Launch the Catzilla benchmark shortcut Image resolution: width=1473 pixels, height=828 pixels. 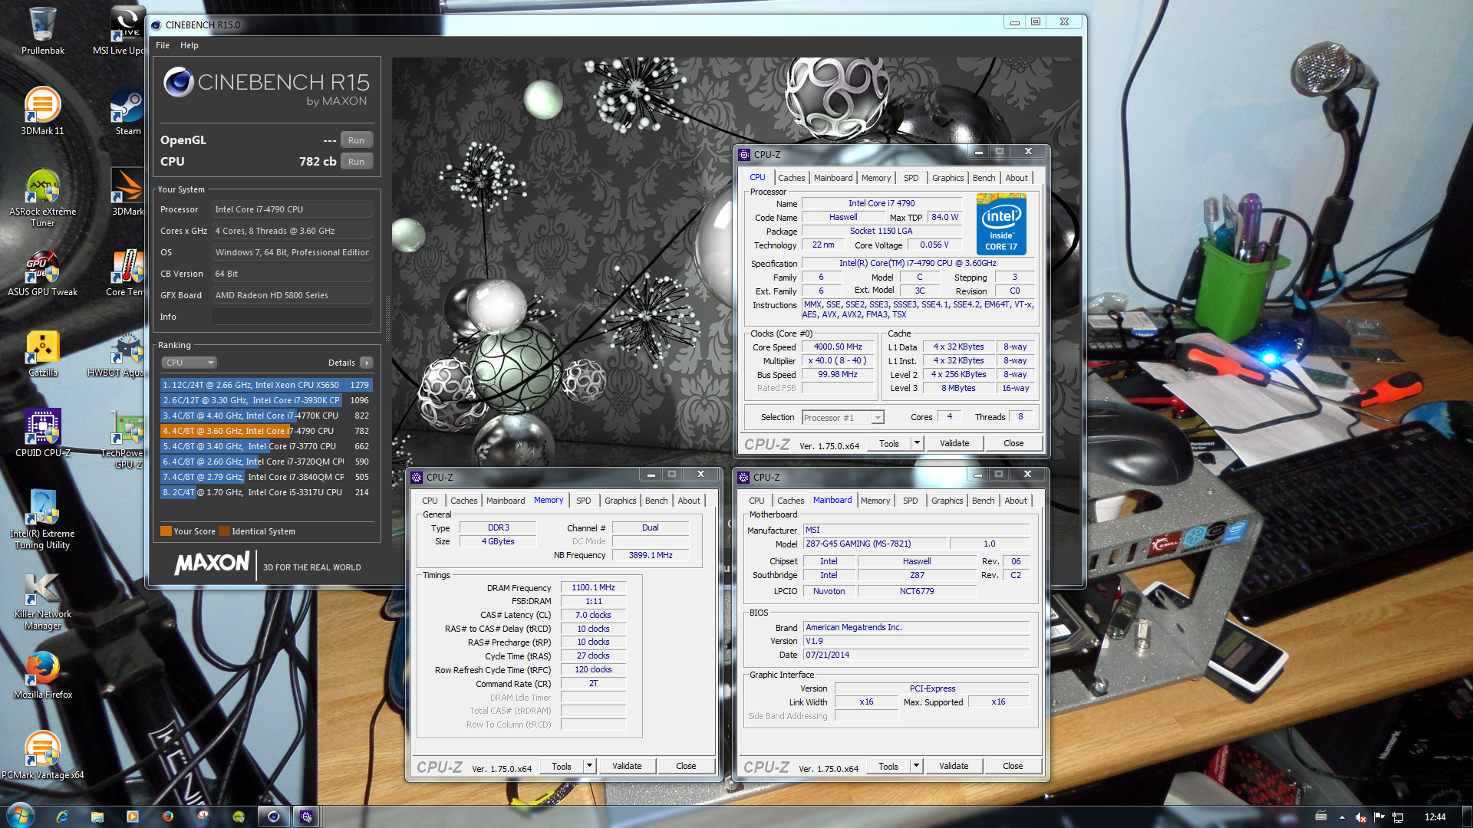point(43,353)
